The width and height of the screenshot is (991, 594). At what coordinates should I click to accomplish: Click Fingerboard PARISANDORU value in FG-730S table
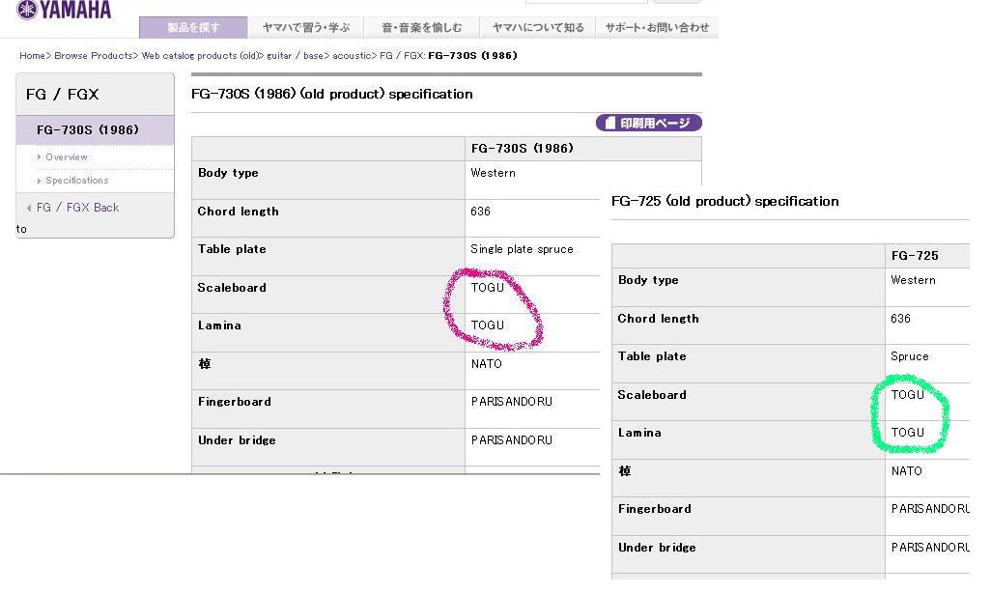pos(512,402)
